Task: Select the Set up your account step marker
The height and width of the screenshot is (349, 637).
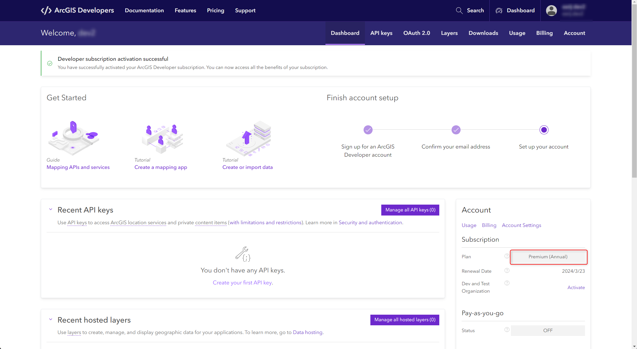Action: (x=544, y=130)
